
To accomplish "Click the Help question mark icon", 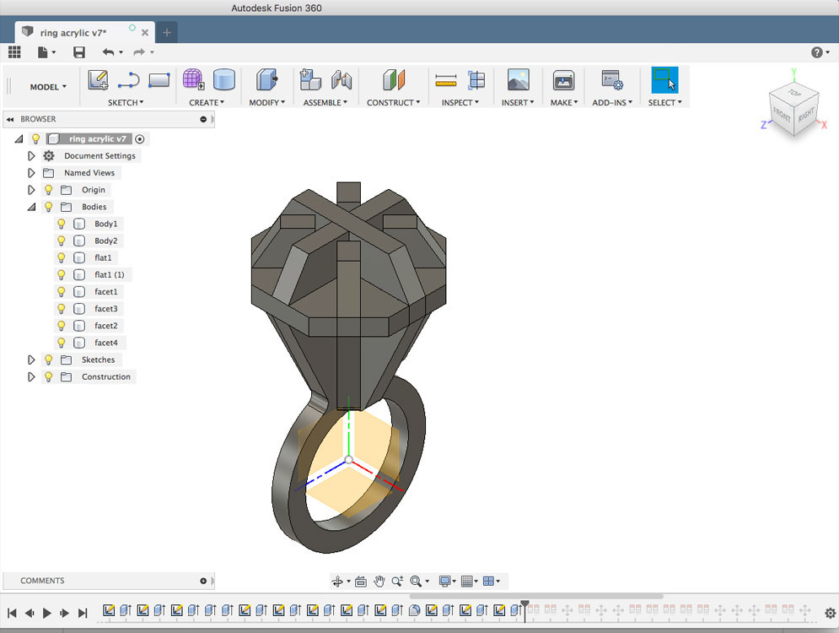I will point(816,52).
